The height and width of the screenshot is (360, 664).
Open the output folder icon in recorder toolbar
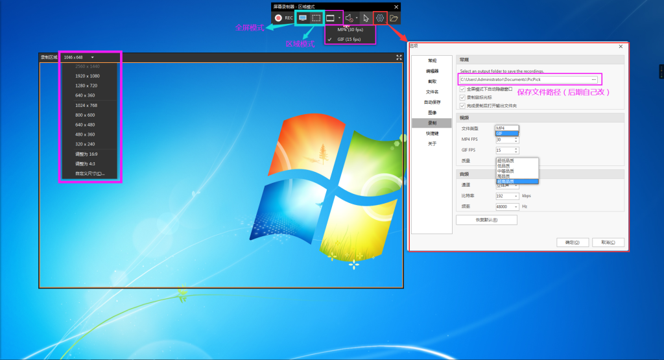click(x=394, y=18)
